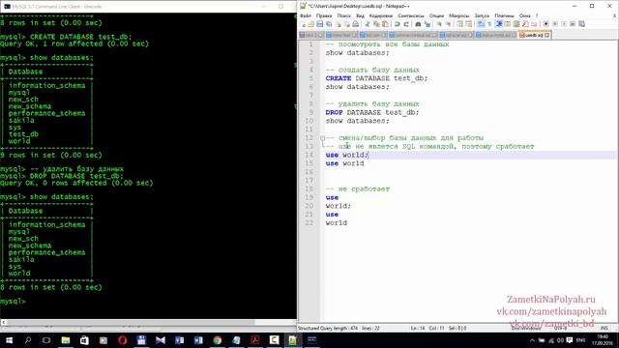Click line number 22 in the margin
Screen dimensions: 619x348
(x=309, y=223)
